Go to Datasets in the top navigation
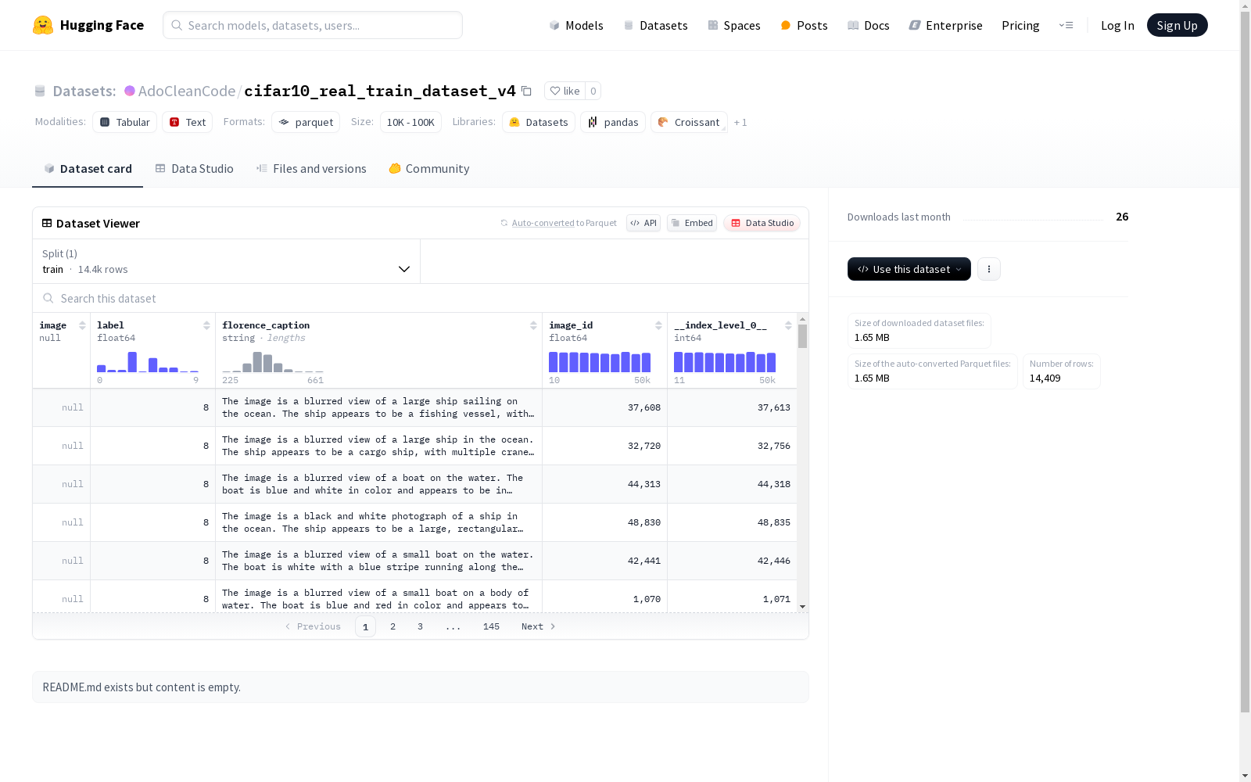1251x782 pixels. click(x=655, y=25)
